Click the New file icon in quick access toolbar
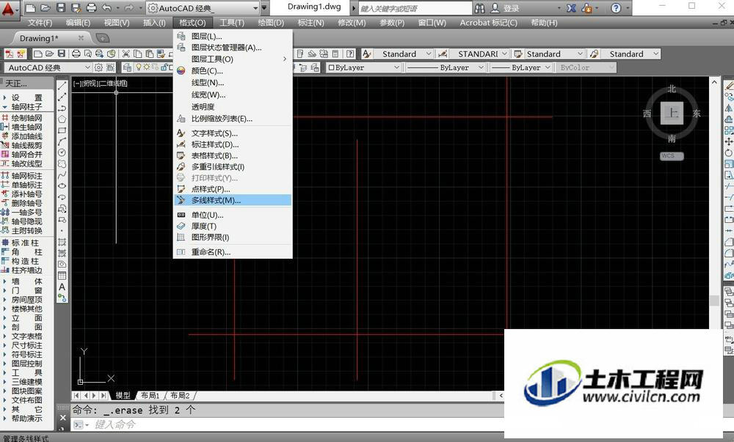Screen dimensions: 734x442 30,8
